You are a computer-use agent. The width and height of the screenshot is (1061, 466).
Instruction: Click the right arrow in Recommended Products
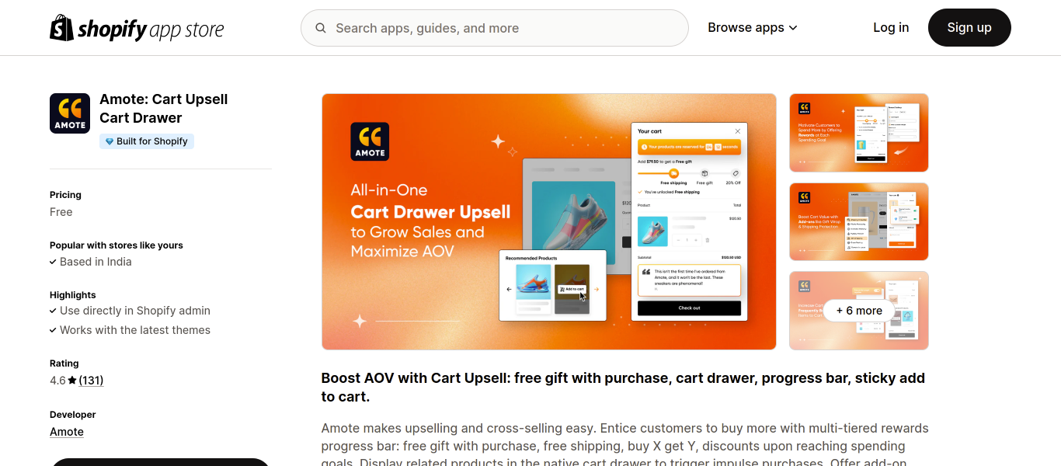(x=597, y=289)
